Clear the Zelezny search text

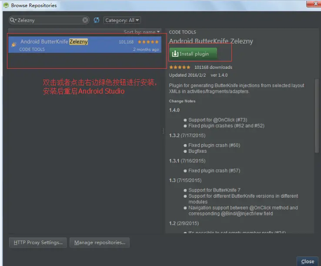[85, 20]
